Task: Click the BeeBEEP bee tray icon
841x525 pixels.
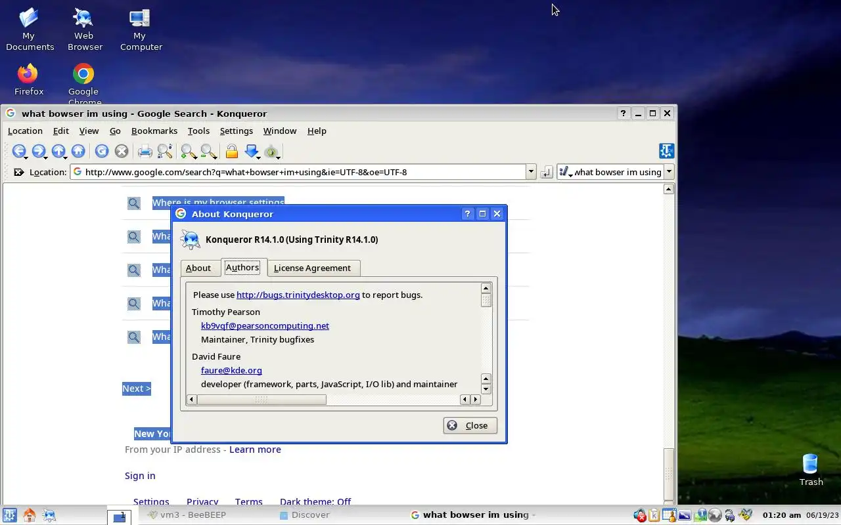Action: click(x=745, y=515)
